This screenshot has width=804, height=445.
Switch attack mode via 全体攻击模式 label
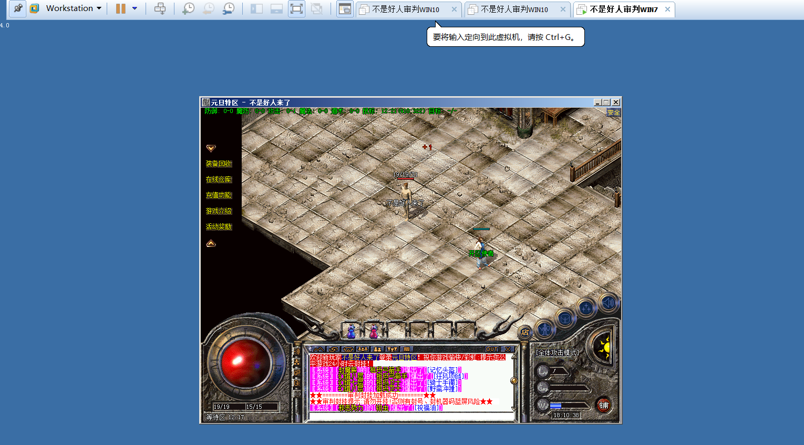pyautogui.click(x=558, y=353)
